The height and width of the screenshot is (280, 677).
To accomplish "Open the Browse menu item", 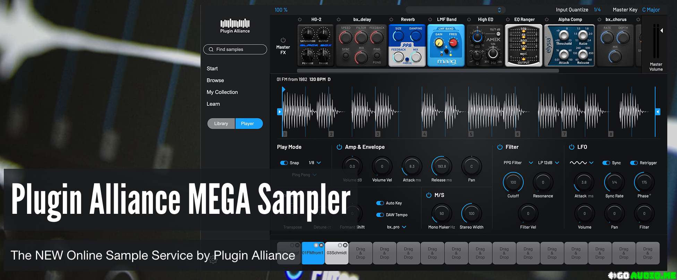I will (x=215, y=80).
